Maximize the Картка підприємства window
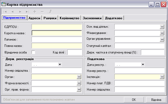This screenshot has height=104, width=168. pos(157,4)
